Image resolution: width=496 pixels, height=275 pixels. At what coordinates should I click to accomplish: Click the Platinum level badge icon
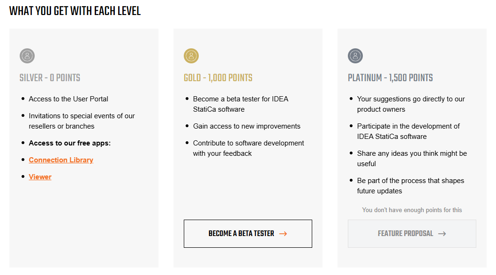coord(355,56)
